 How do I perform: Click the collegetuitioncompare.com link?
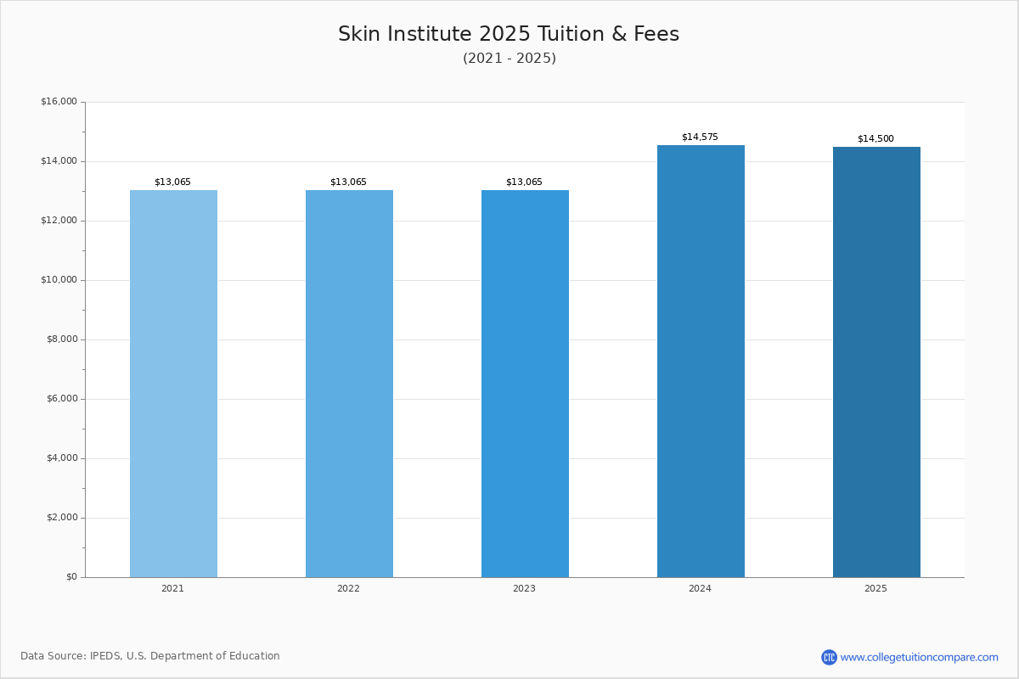click(919, 657)
